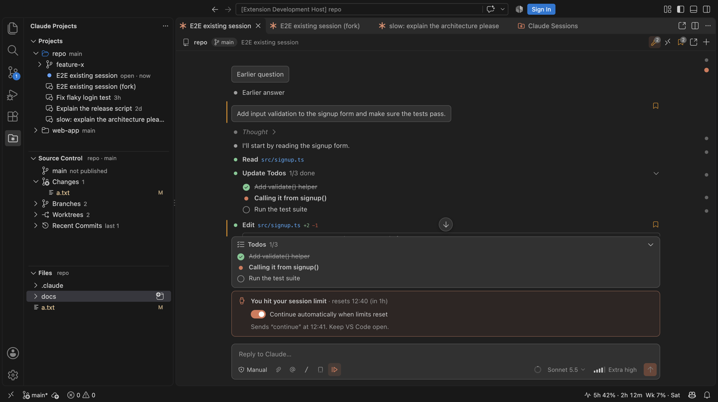Toggle the bottom panel layout icon
Viewport: 718px width, 402px height.
click(694, 9)
